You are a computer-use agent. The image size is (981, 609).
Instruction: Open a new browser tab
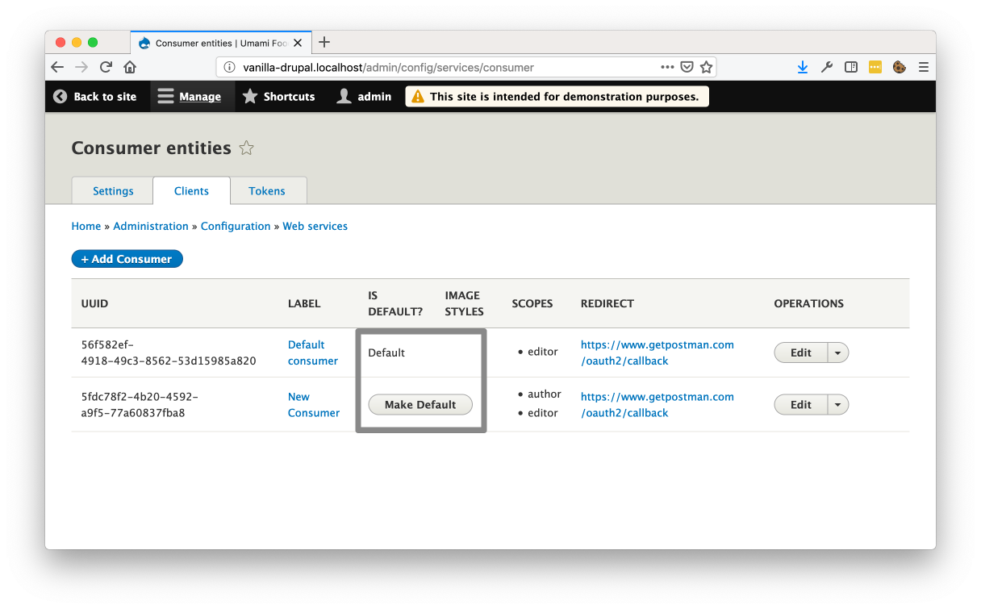[324, 42]
